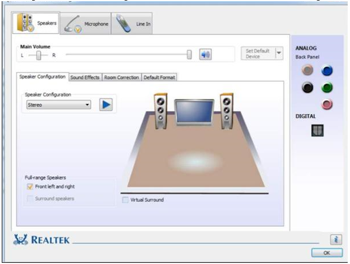This screenshot has width=350, height=264.
Task: Click the glowing listening spot on the floor
Action: pyautogui.click(x=195, y=161)
